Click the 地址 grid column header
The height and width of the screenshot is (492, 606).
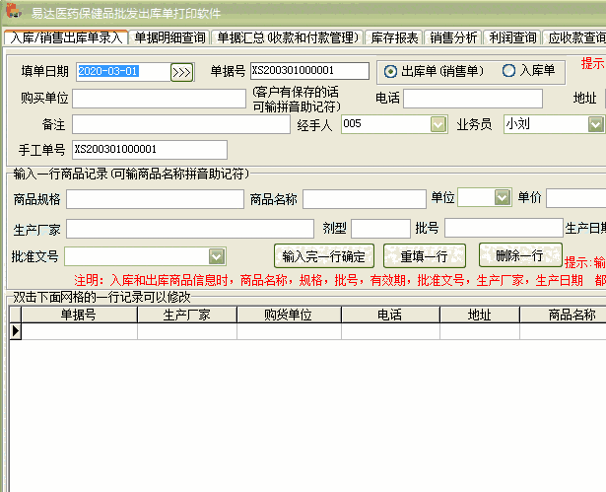[480, 315]
